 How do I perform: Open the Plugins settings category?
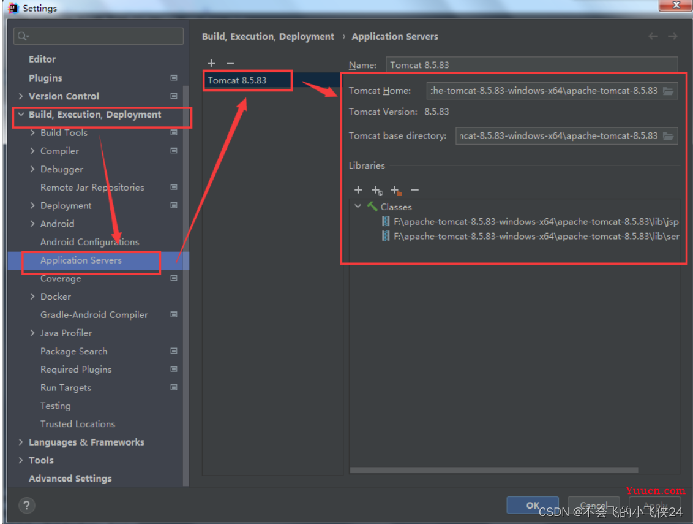[x=45, y=78]
